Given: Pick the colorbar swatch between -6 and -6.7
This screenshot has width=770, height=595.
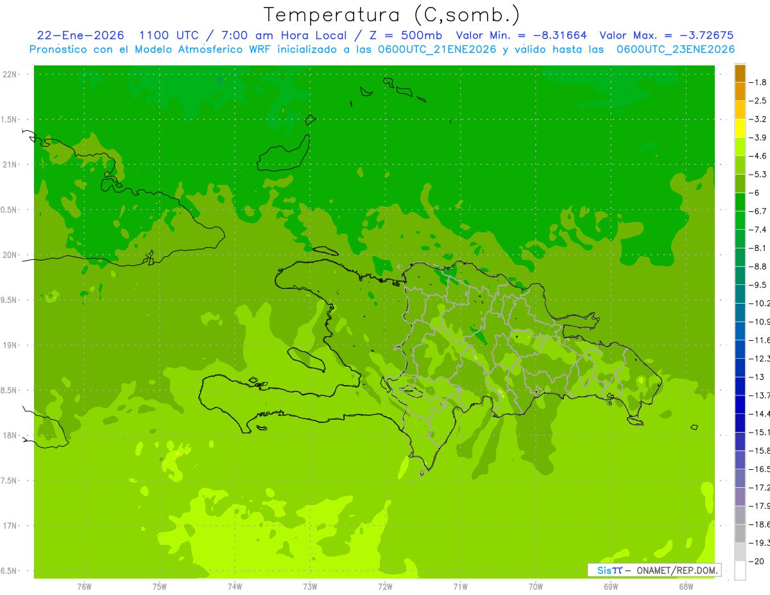Looking at the screenshot, I should [x=740, y=202].
